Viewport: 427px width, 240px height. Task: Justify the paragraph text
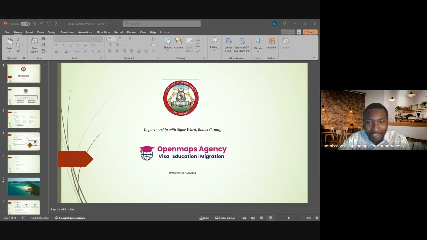131,51
